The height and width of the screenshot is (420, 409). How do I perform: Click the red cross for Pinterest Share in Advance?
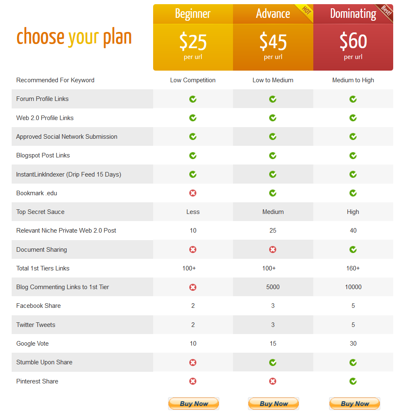(273, 381)
